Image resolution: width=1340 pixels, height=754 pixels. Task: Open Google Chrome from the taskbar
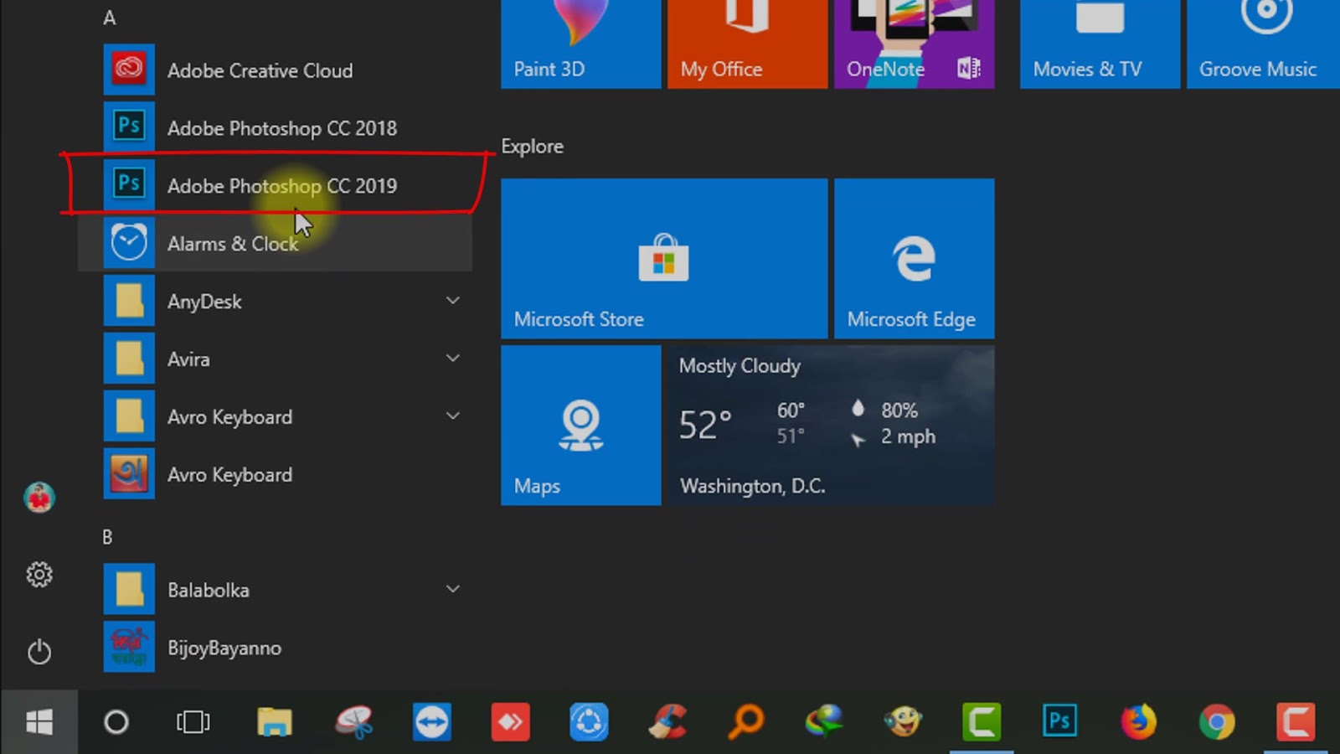1217,722
